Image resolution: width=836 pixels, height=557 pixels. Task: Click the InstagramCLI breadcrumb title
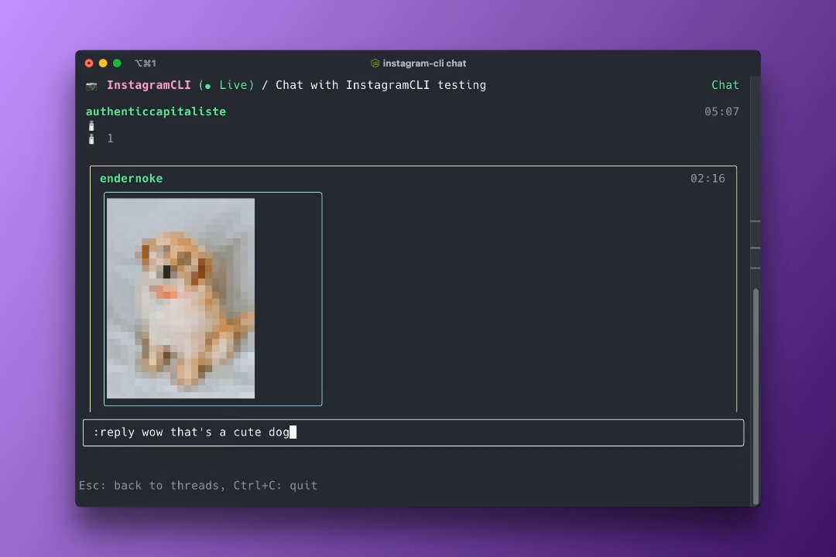tap(149, 85)
